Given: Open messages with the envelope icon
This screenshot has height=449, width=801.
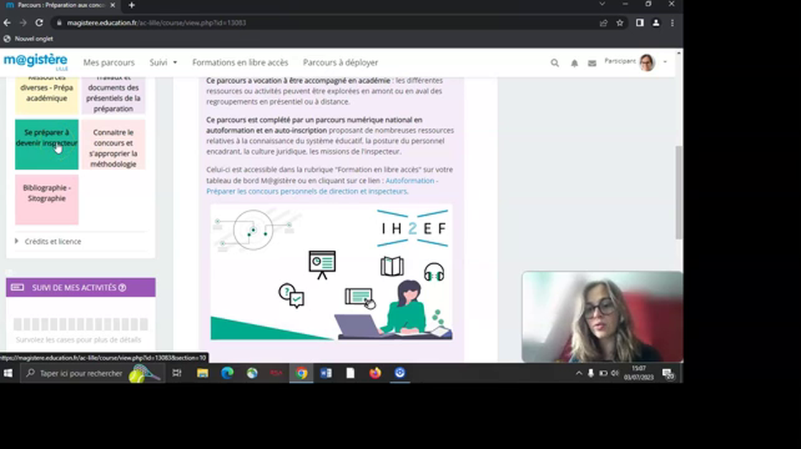Looking at the screenshot, I should pyautogui.click(x=591, y=62).
